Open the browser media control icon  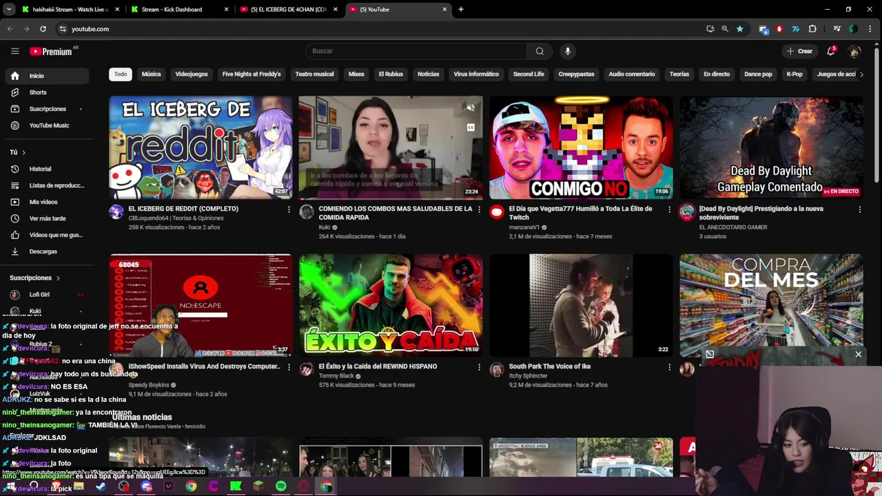tap(837, 29)
